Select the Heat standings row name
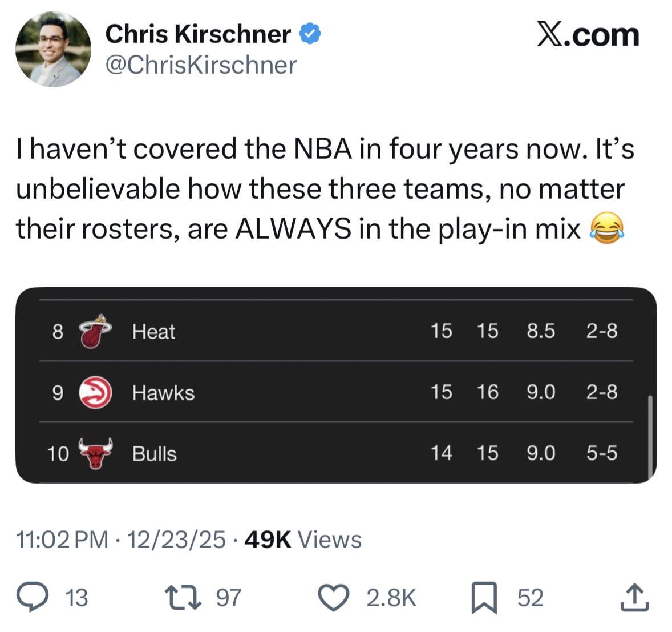672x632 pixels. click(x=153, y=332)
